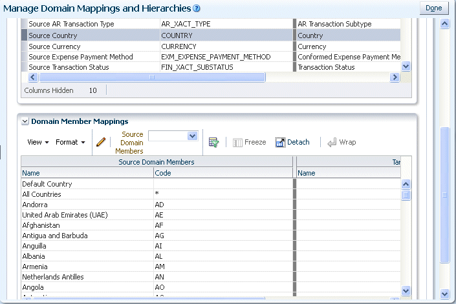Click the member table vertical scrollbar thumb

pyautogui.click(x=406, y=195)
